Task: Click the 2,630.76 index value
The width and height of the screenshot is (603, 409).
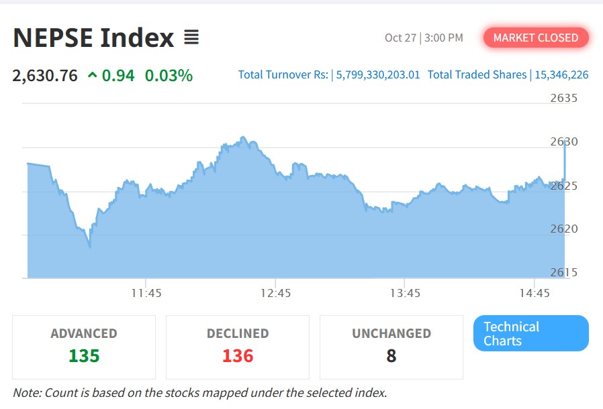Action: tap(45, 75)
